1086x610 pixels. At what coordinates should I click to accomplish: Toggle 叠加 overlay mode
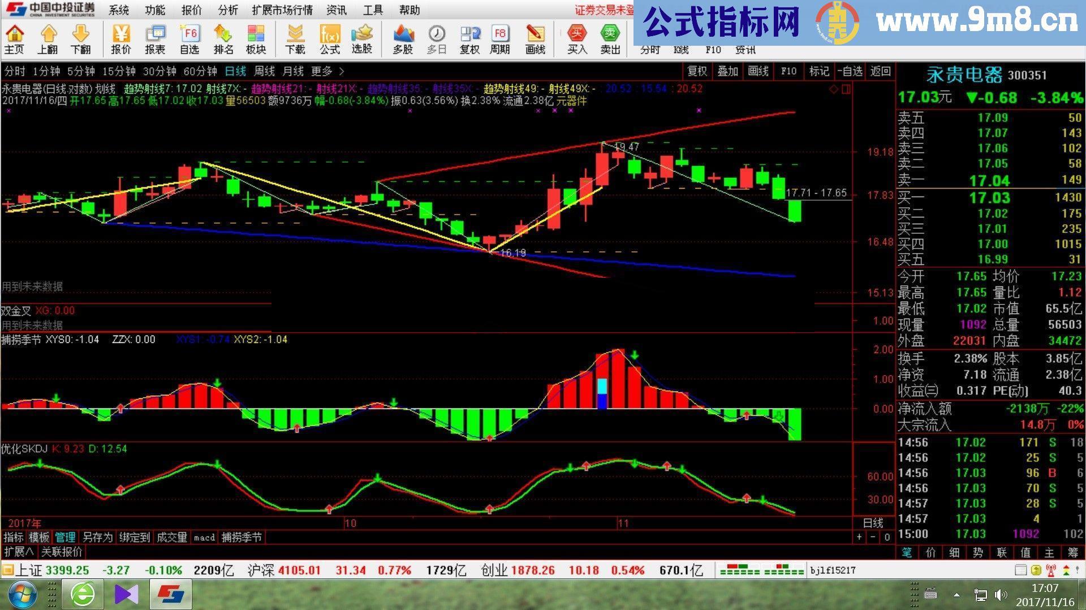(727, 72)
